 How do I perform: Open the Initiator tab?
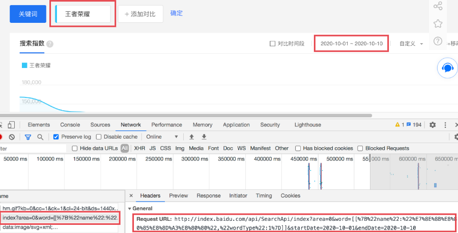pos(238,195)
